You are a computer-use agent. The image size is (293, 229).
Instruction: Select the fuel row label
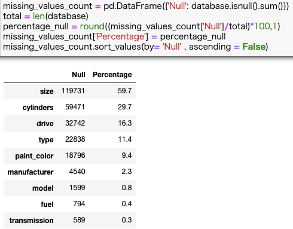coord(47,204)
